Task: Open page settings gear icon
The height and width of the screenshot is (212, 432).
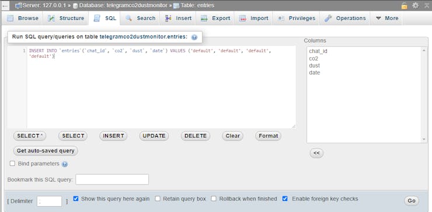Action: point(415,5)
